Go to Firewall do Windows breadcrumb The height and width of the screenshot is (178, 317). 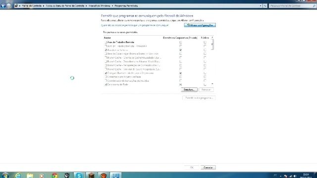[99, 6]
